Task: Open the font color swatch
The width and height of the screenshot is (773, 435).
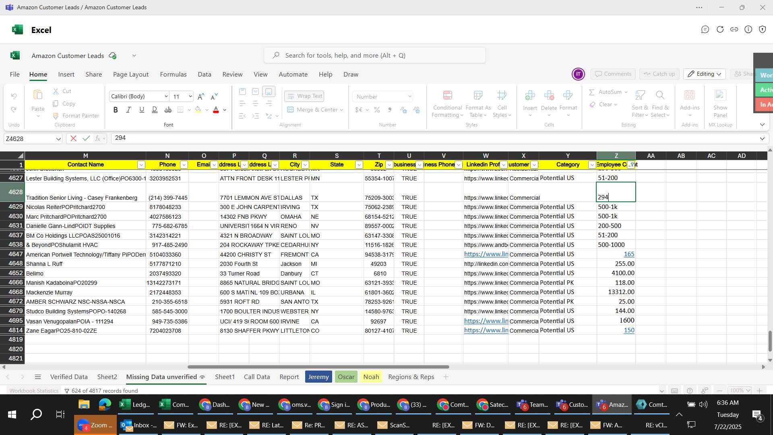Action: pyautogui.click(x=216, y=110)
